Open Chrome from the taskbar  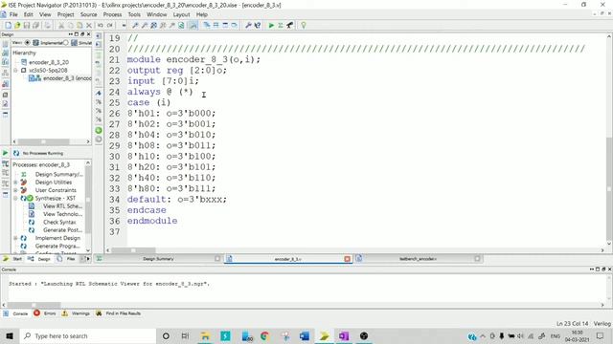[264, 335]
